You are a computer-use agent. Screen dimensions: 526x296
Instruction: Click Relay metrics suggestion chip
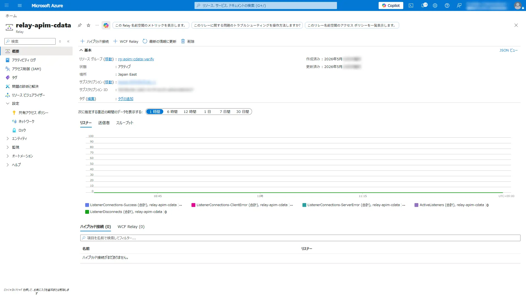point(151,25)
